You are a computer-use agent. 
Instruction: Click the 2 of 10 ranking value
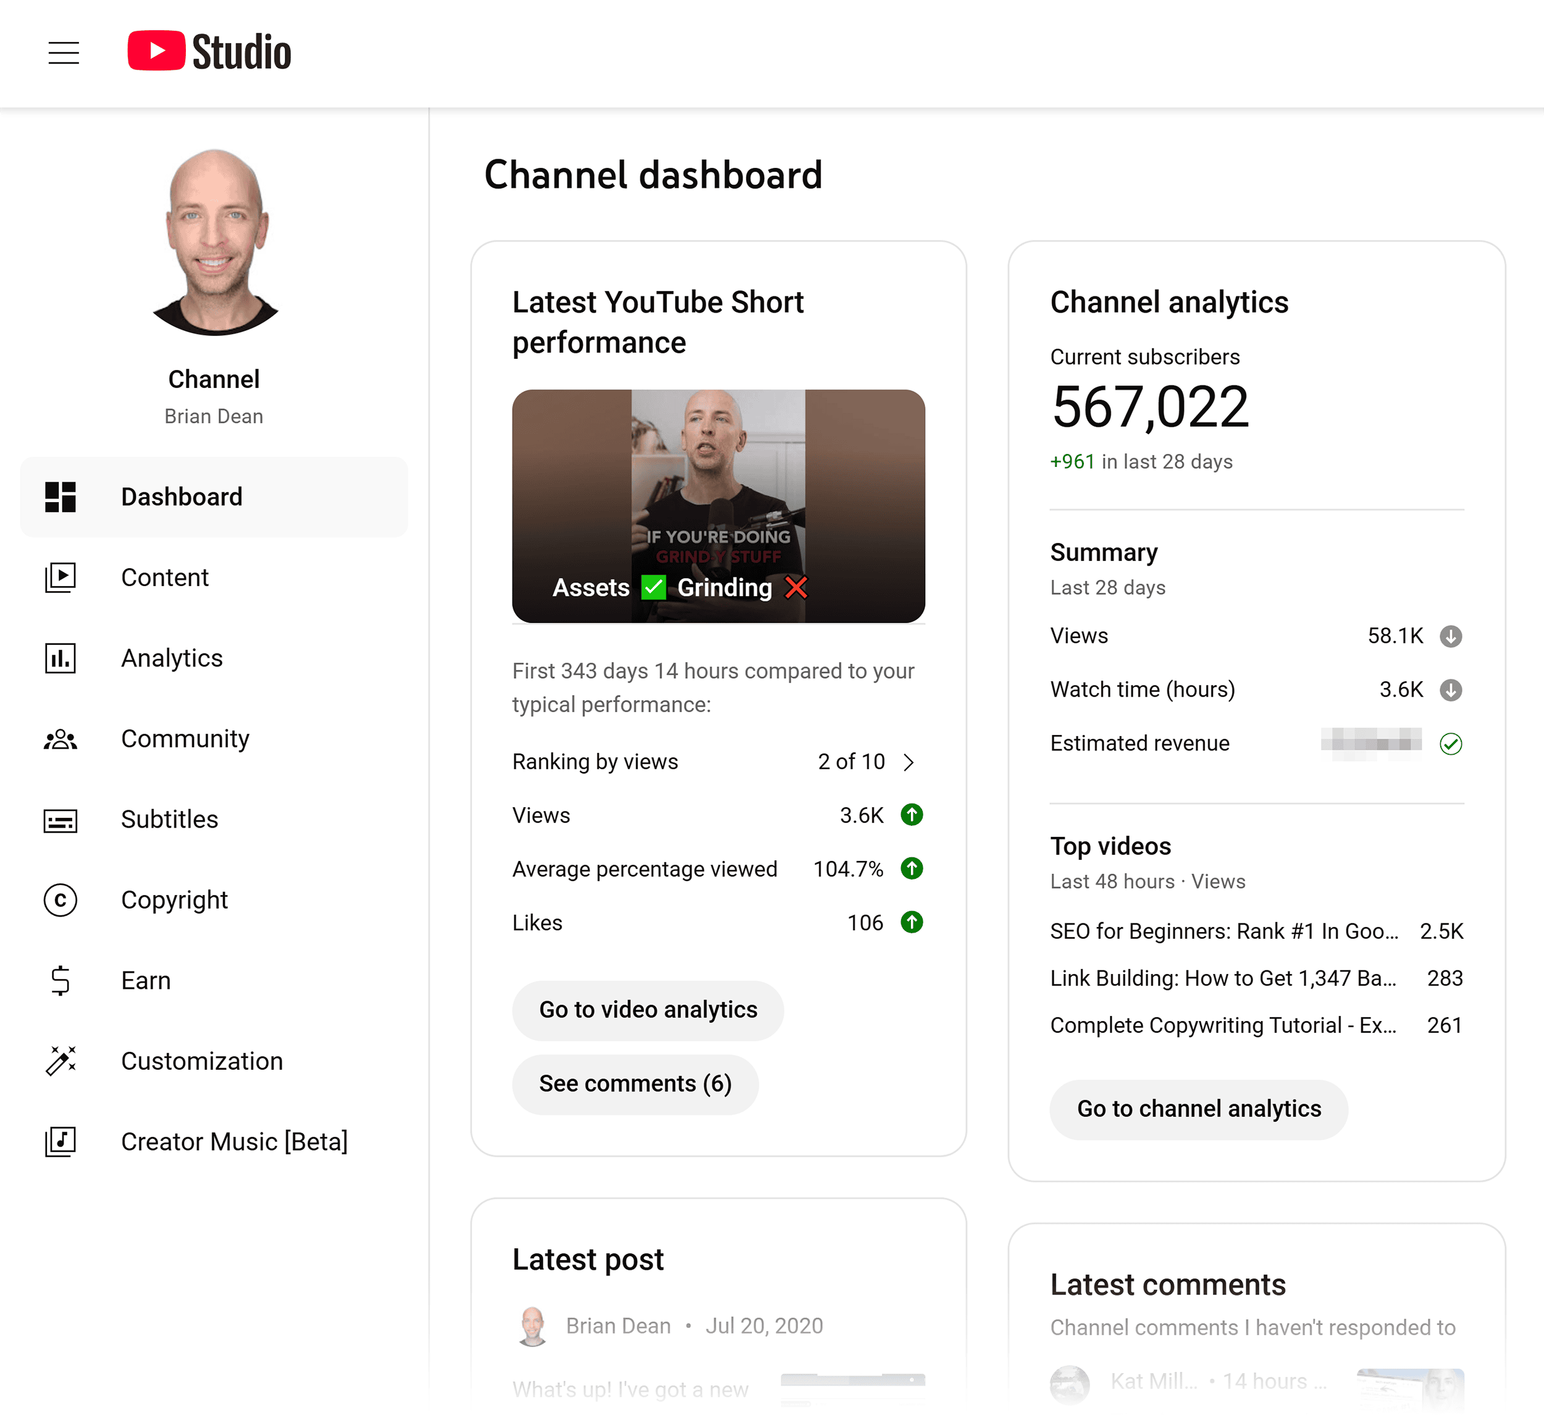pos(851,762)
